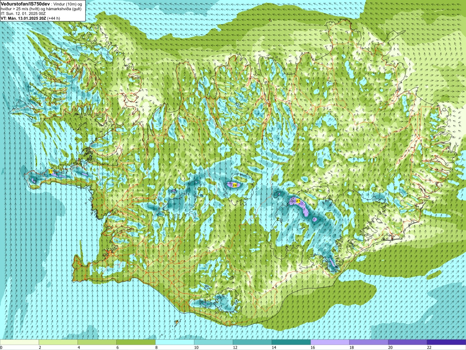Click the 2–4 m/s light green legend swatch

pos(58,342)
